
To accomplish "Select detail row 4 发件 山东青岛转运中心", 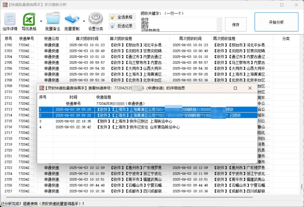I will coord(148,127).
